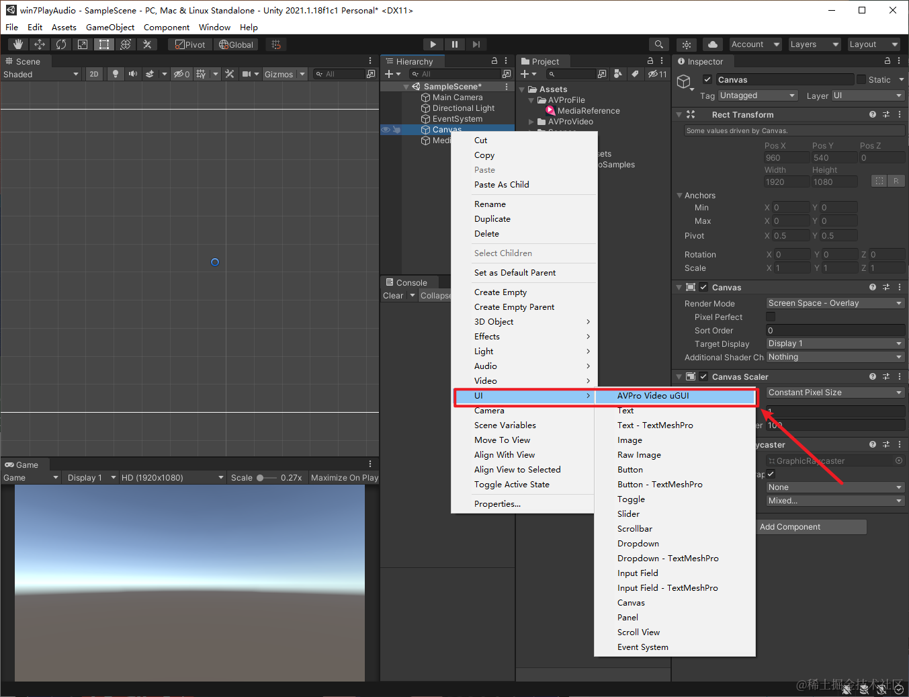Disable Canvas Scaler component checkbox
Viewport: 909px width, 697px height.
703,376
